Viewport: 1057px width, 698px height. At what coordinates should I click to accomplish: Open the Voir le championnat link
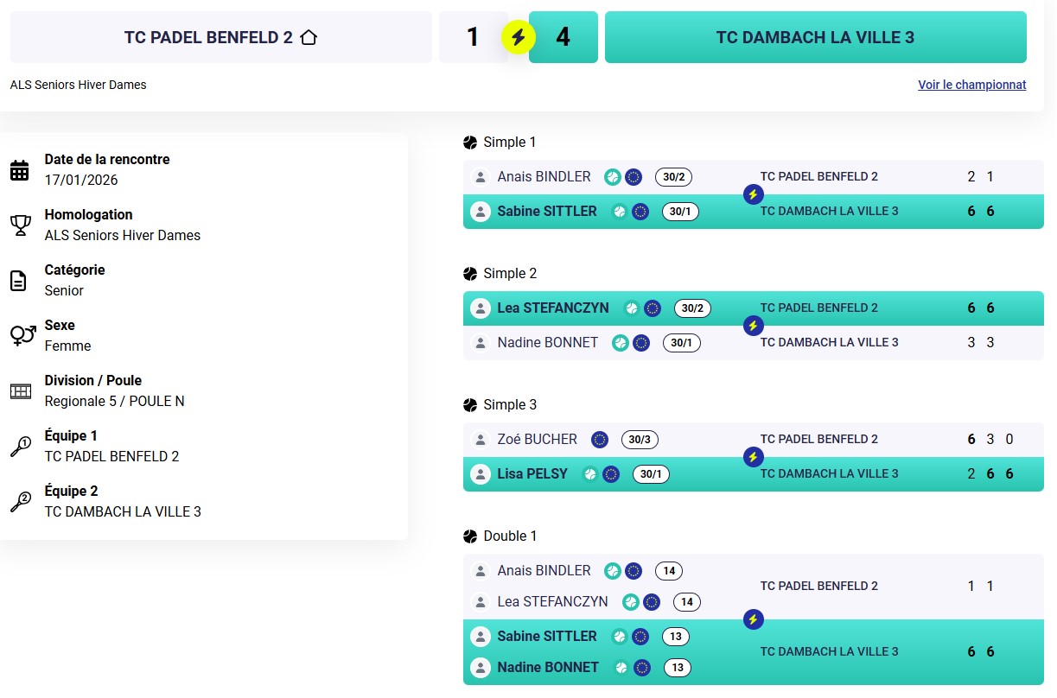click(971, 85)
